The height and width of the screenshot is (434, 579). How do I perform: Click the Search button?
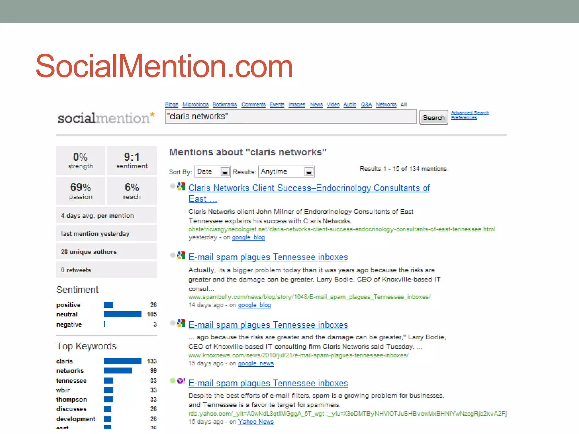tap(434, 117)
